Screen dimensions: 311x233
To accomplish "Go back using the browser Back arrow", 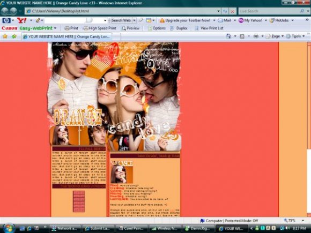I will pos(5,11).
